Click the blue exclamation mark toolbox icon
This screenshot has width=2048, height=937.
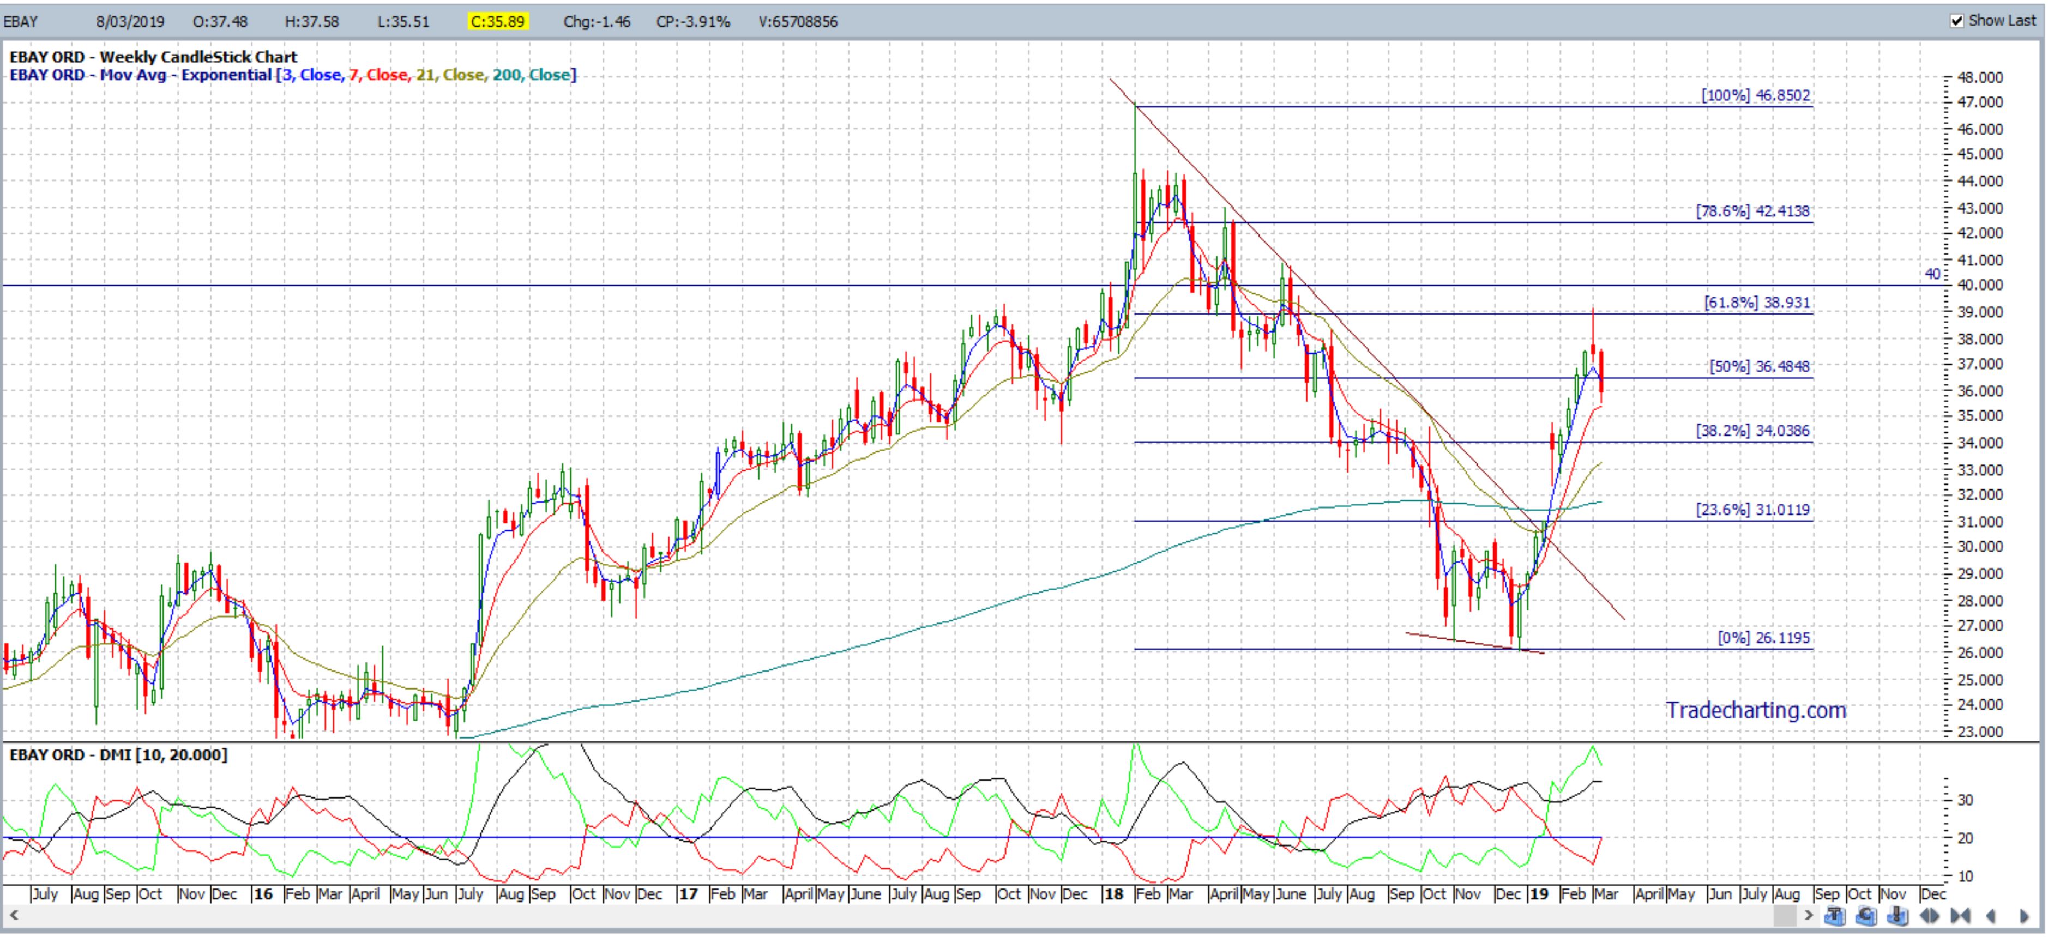point(1898,916)
